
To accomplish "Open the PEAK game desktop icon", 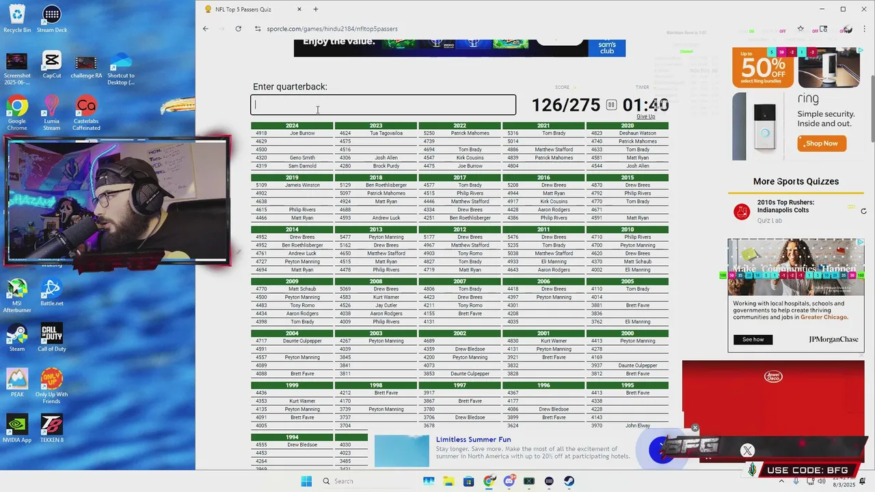I will point(17,383).
